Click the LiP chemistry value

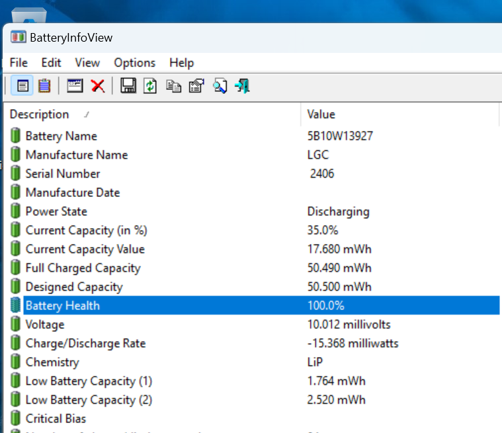coord(315,362)
